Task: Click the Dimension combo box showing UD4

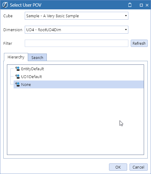Action: point(76,30)
